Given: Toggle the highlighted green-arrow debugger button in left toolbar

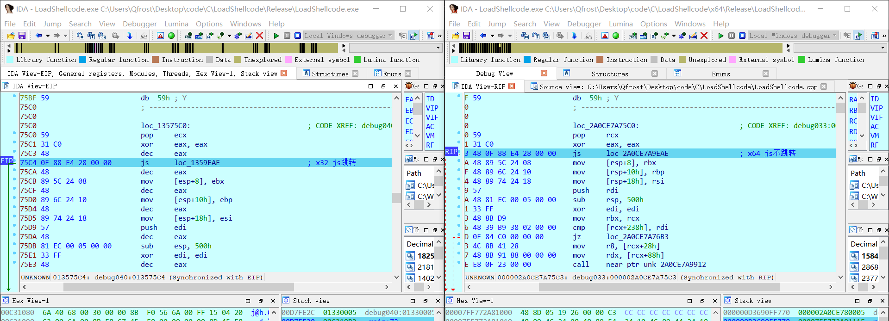Looking at the screenshot, I should (414, 36).
